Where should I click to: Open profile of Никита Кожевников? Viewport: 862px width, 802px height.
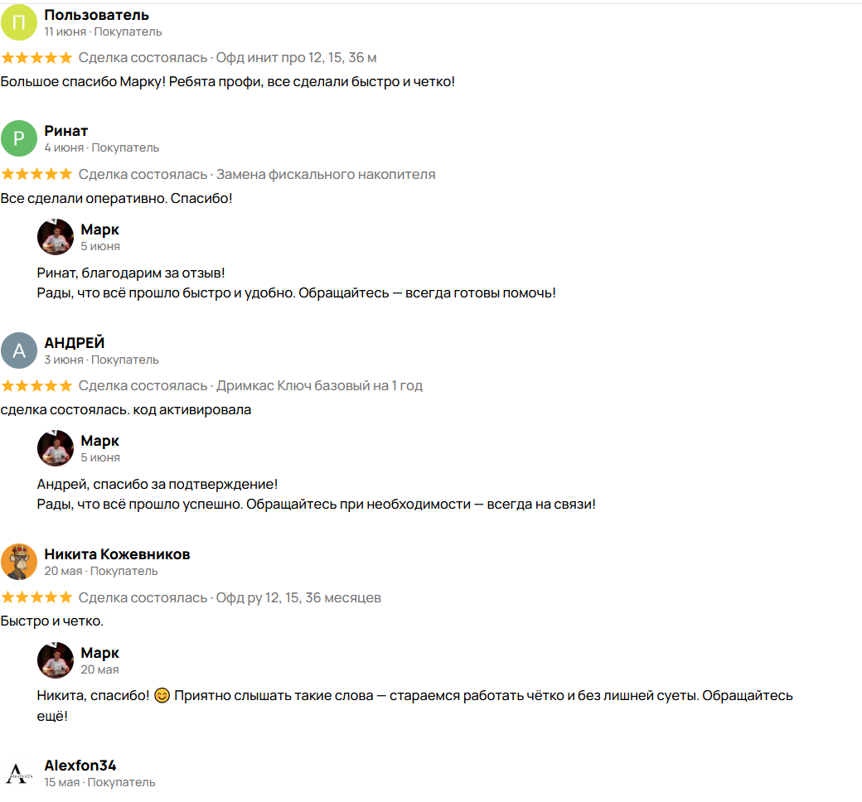tap(117, 554)
